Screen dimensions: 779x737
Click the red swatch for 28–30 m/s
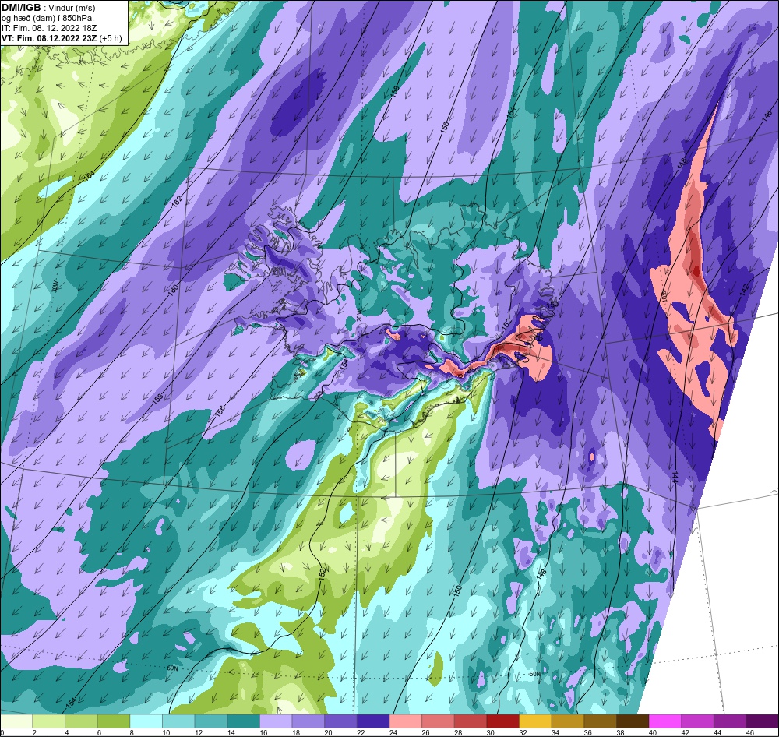coord(471,721)
